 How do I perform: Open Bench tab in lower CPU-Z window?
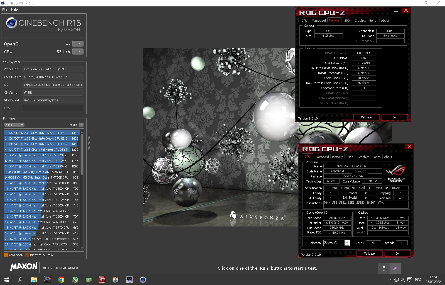pos(376,157)
